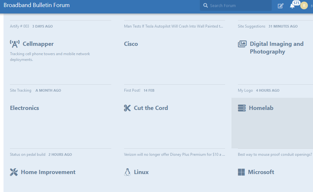Click the '4 HOURS AGO' timestamp

point(268,90)
